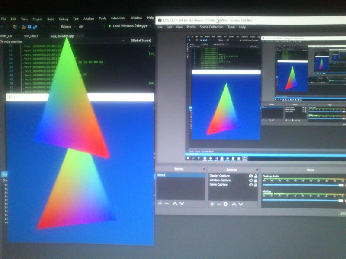Image resolution: width=346 pixels, height=259 pixels.
Task: Open the Output panel tab in Visual Studio
Action: point(4,174)
